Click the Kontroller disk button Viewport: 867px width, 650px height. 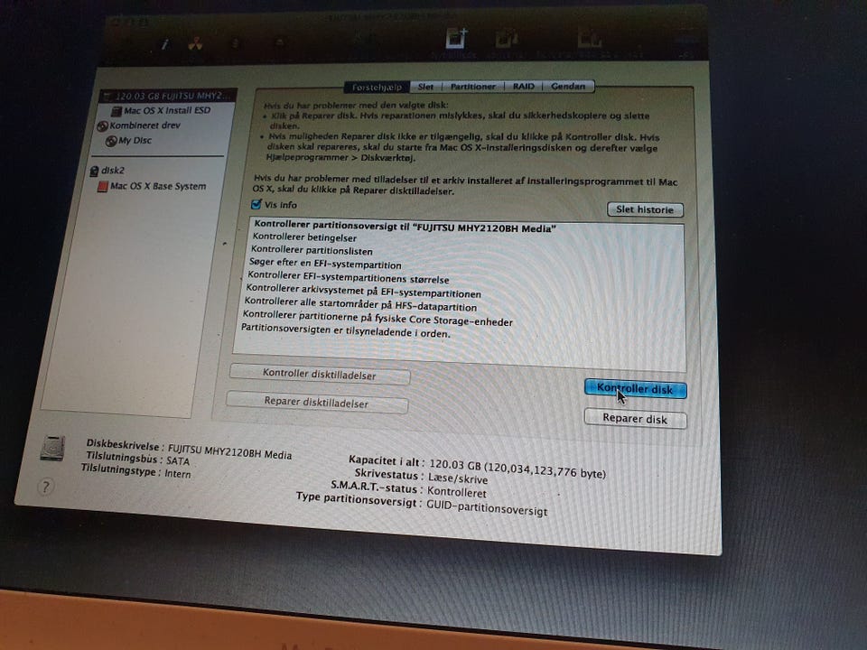click(x=635, y=389)
